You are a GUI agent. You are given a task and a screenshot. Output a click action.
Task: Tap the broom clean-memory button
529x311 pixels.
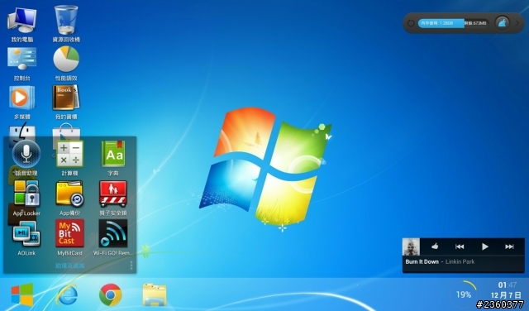[x=503, y=23]
